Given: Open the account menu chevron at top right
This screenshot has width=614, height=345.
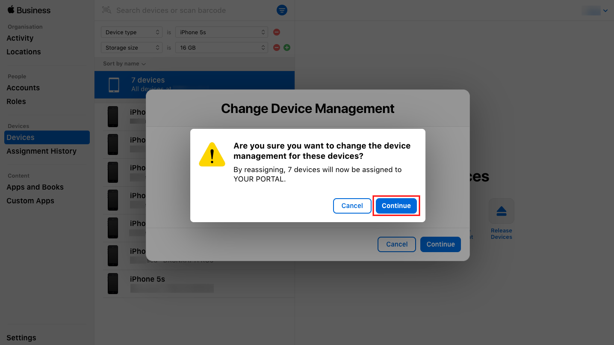Looking at the screenshot, I should [x=605, y=11].
